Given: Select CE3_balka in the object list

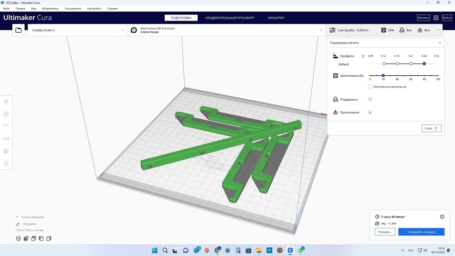Looking at the screenshot, I should [29, 224].
